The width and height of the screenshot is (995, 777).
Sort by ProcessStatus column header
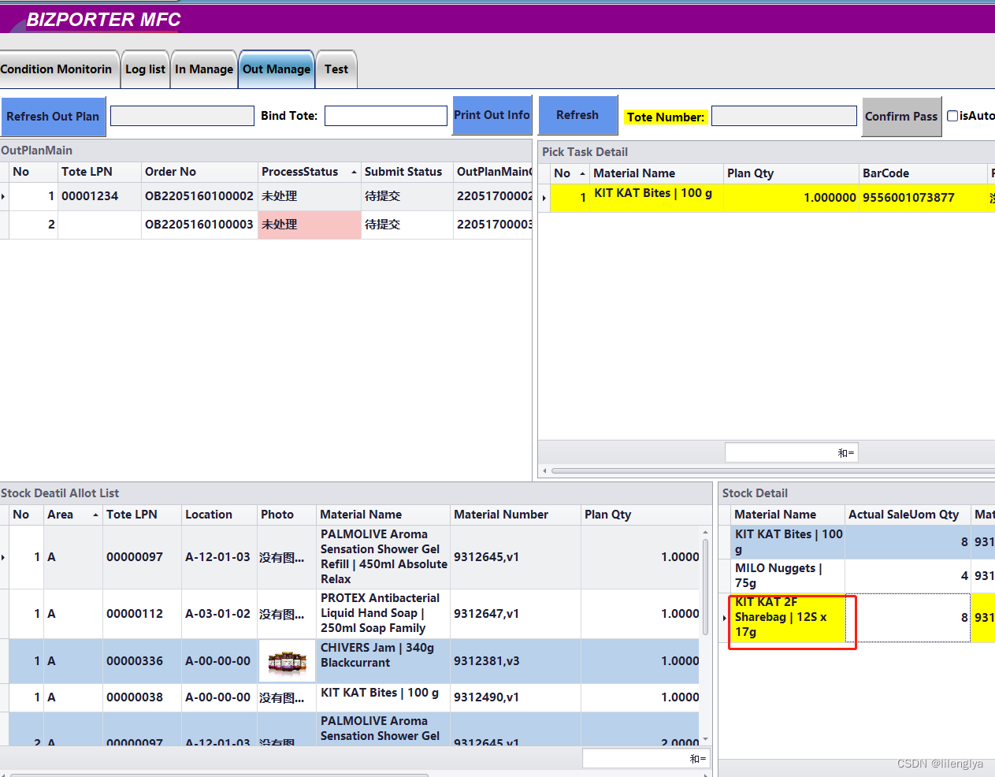click(x=308, y=172)
